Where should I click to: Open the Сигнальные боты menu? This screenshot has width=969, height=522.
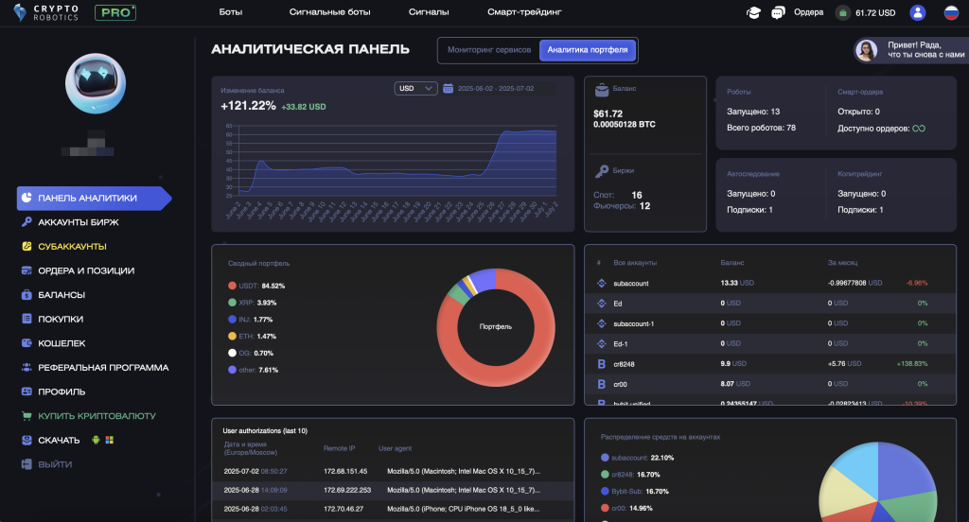point(329,11)
